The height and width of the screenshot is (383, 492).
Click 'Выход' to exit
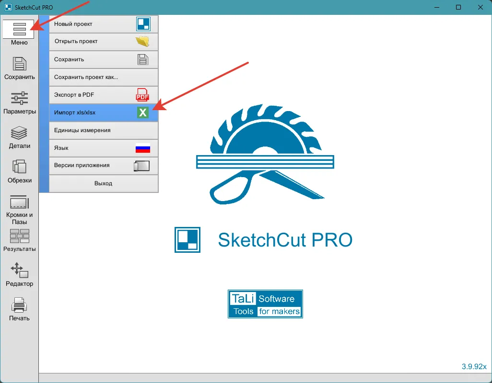(x=103, y=183)
